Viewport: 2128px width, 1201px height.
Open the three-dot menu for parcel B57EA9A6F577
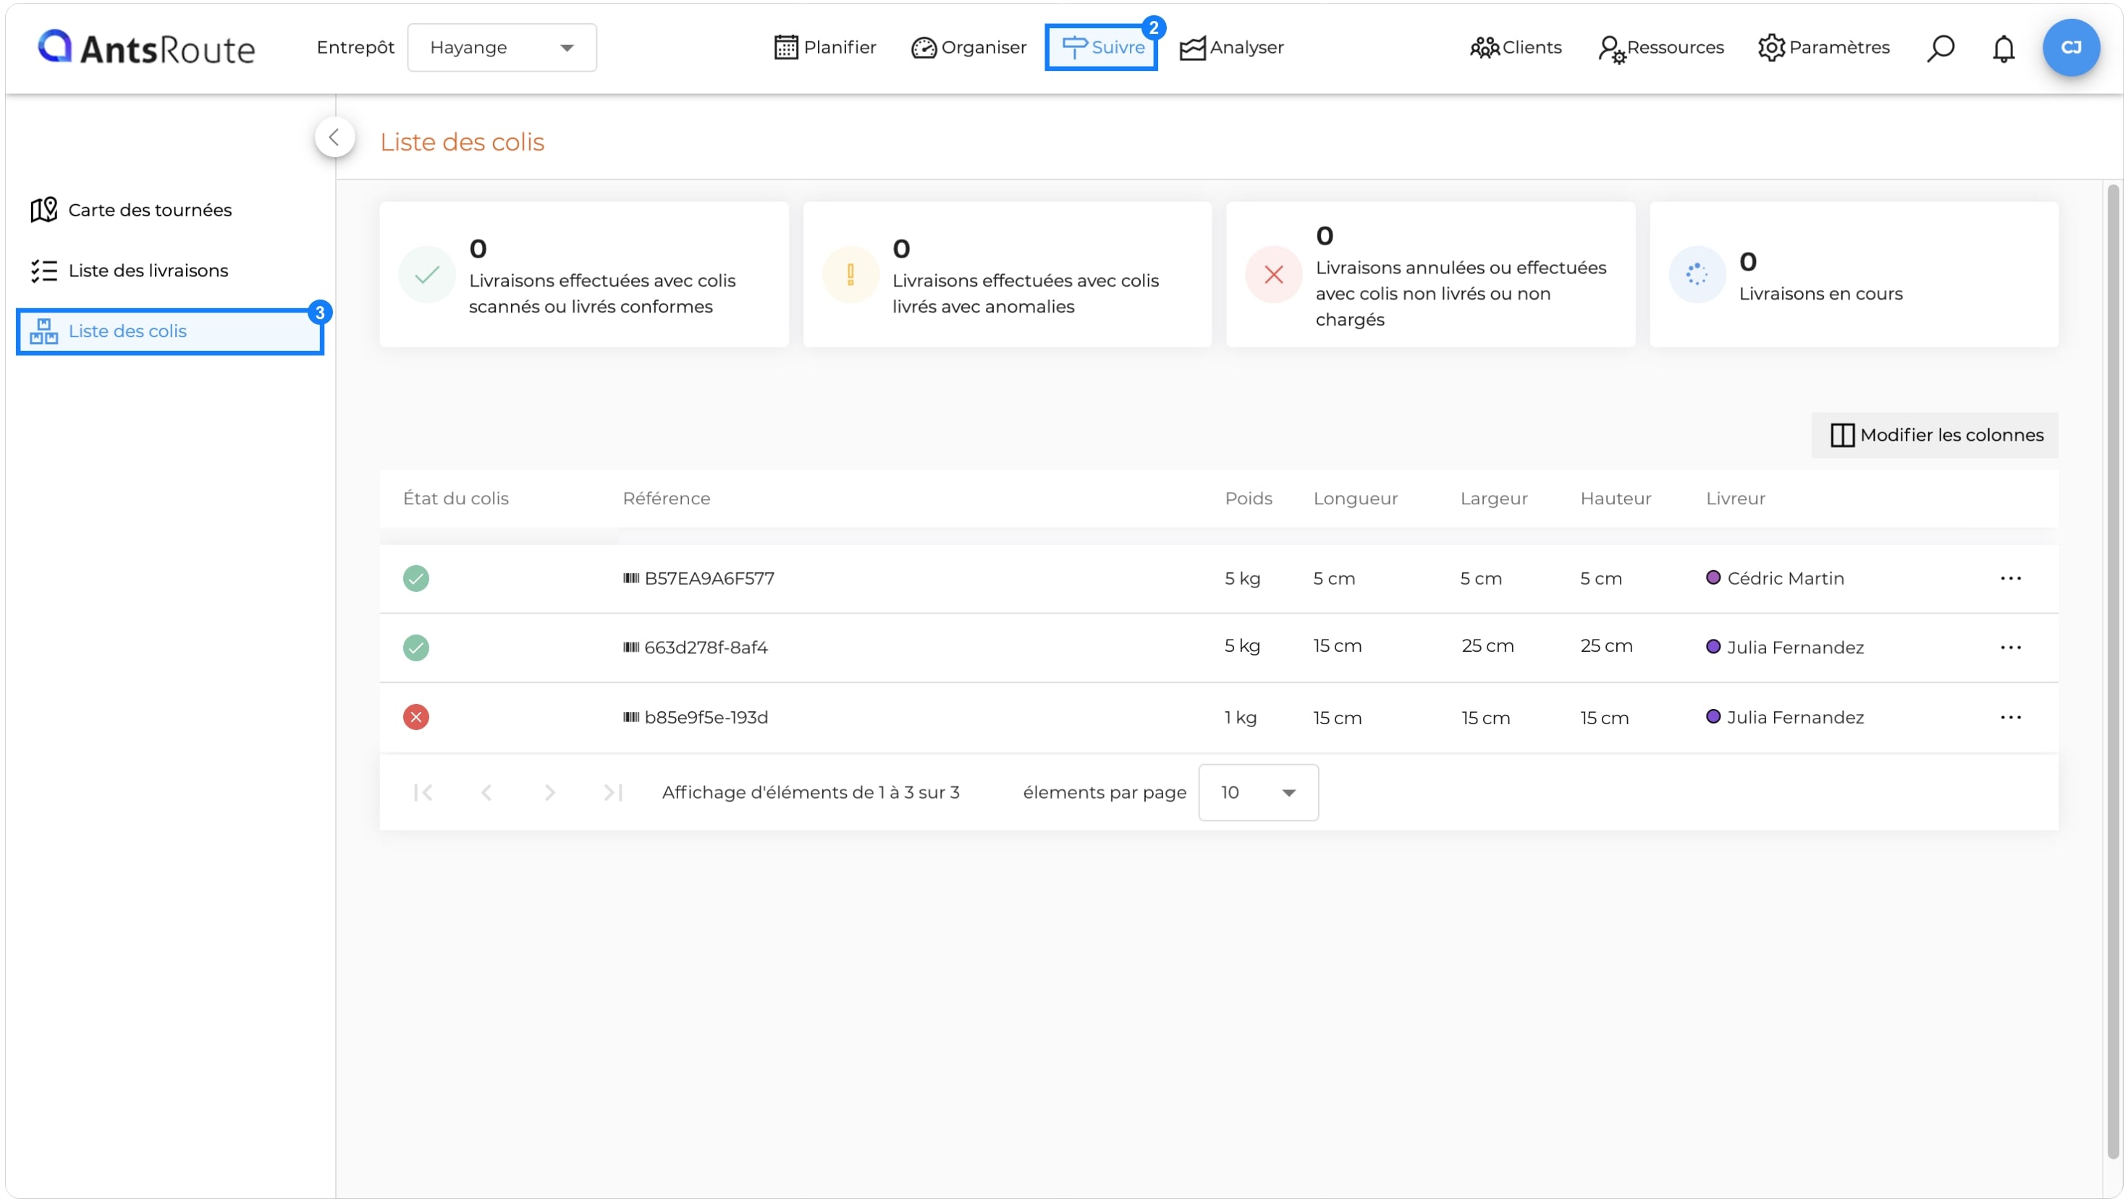(2011, 578)
